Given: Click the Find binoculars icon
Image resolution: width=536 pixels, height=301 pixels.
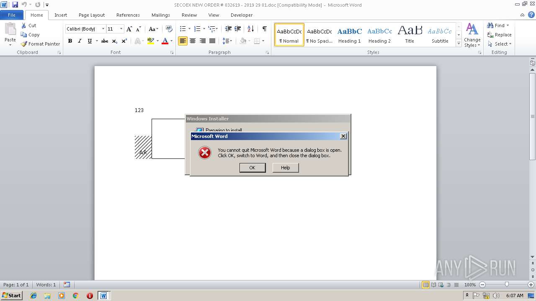Looking at the screenshot, I should click(490, 26).
